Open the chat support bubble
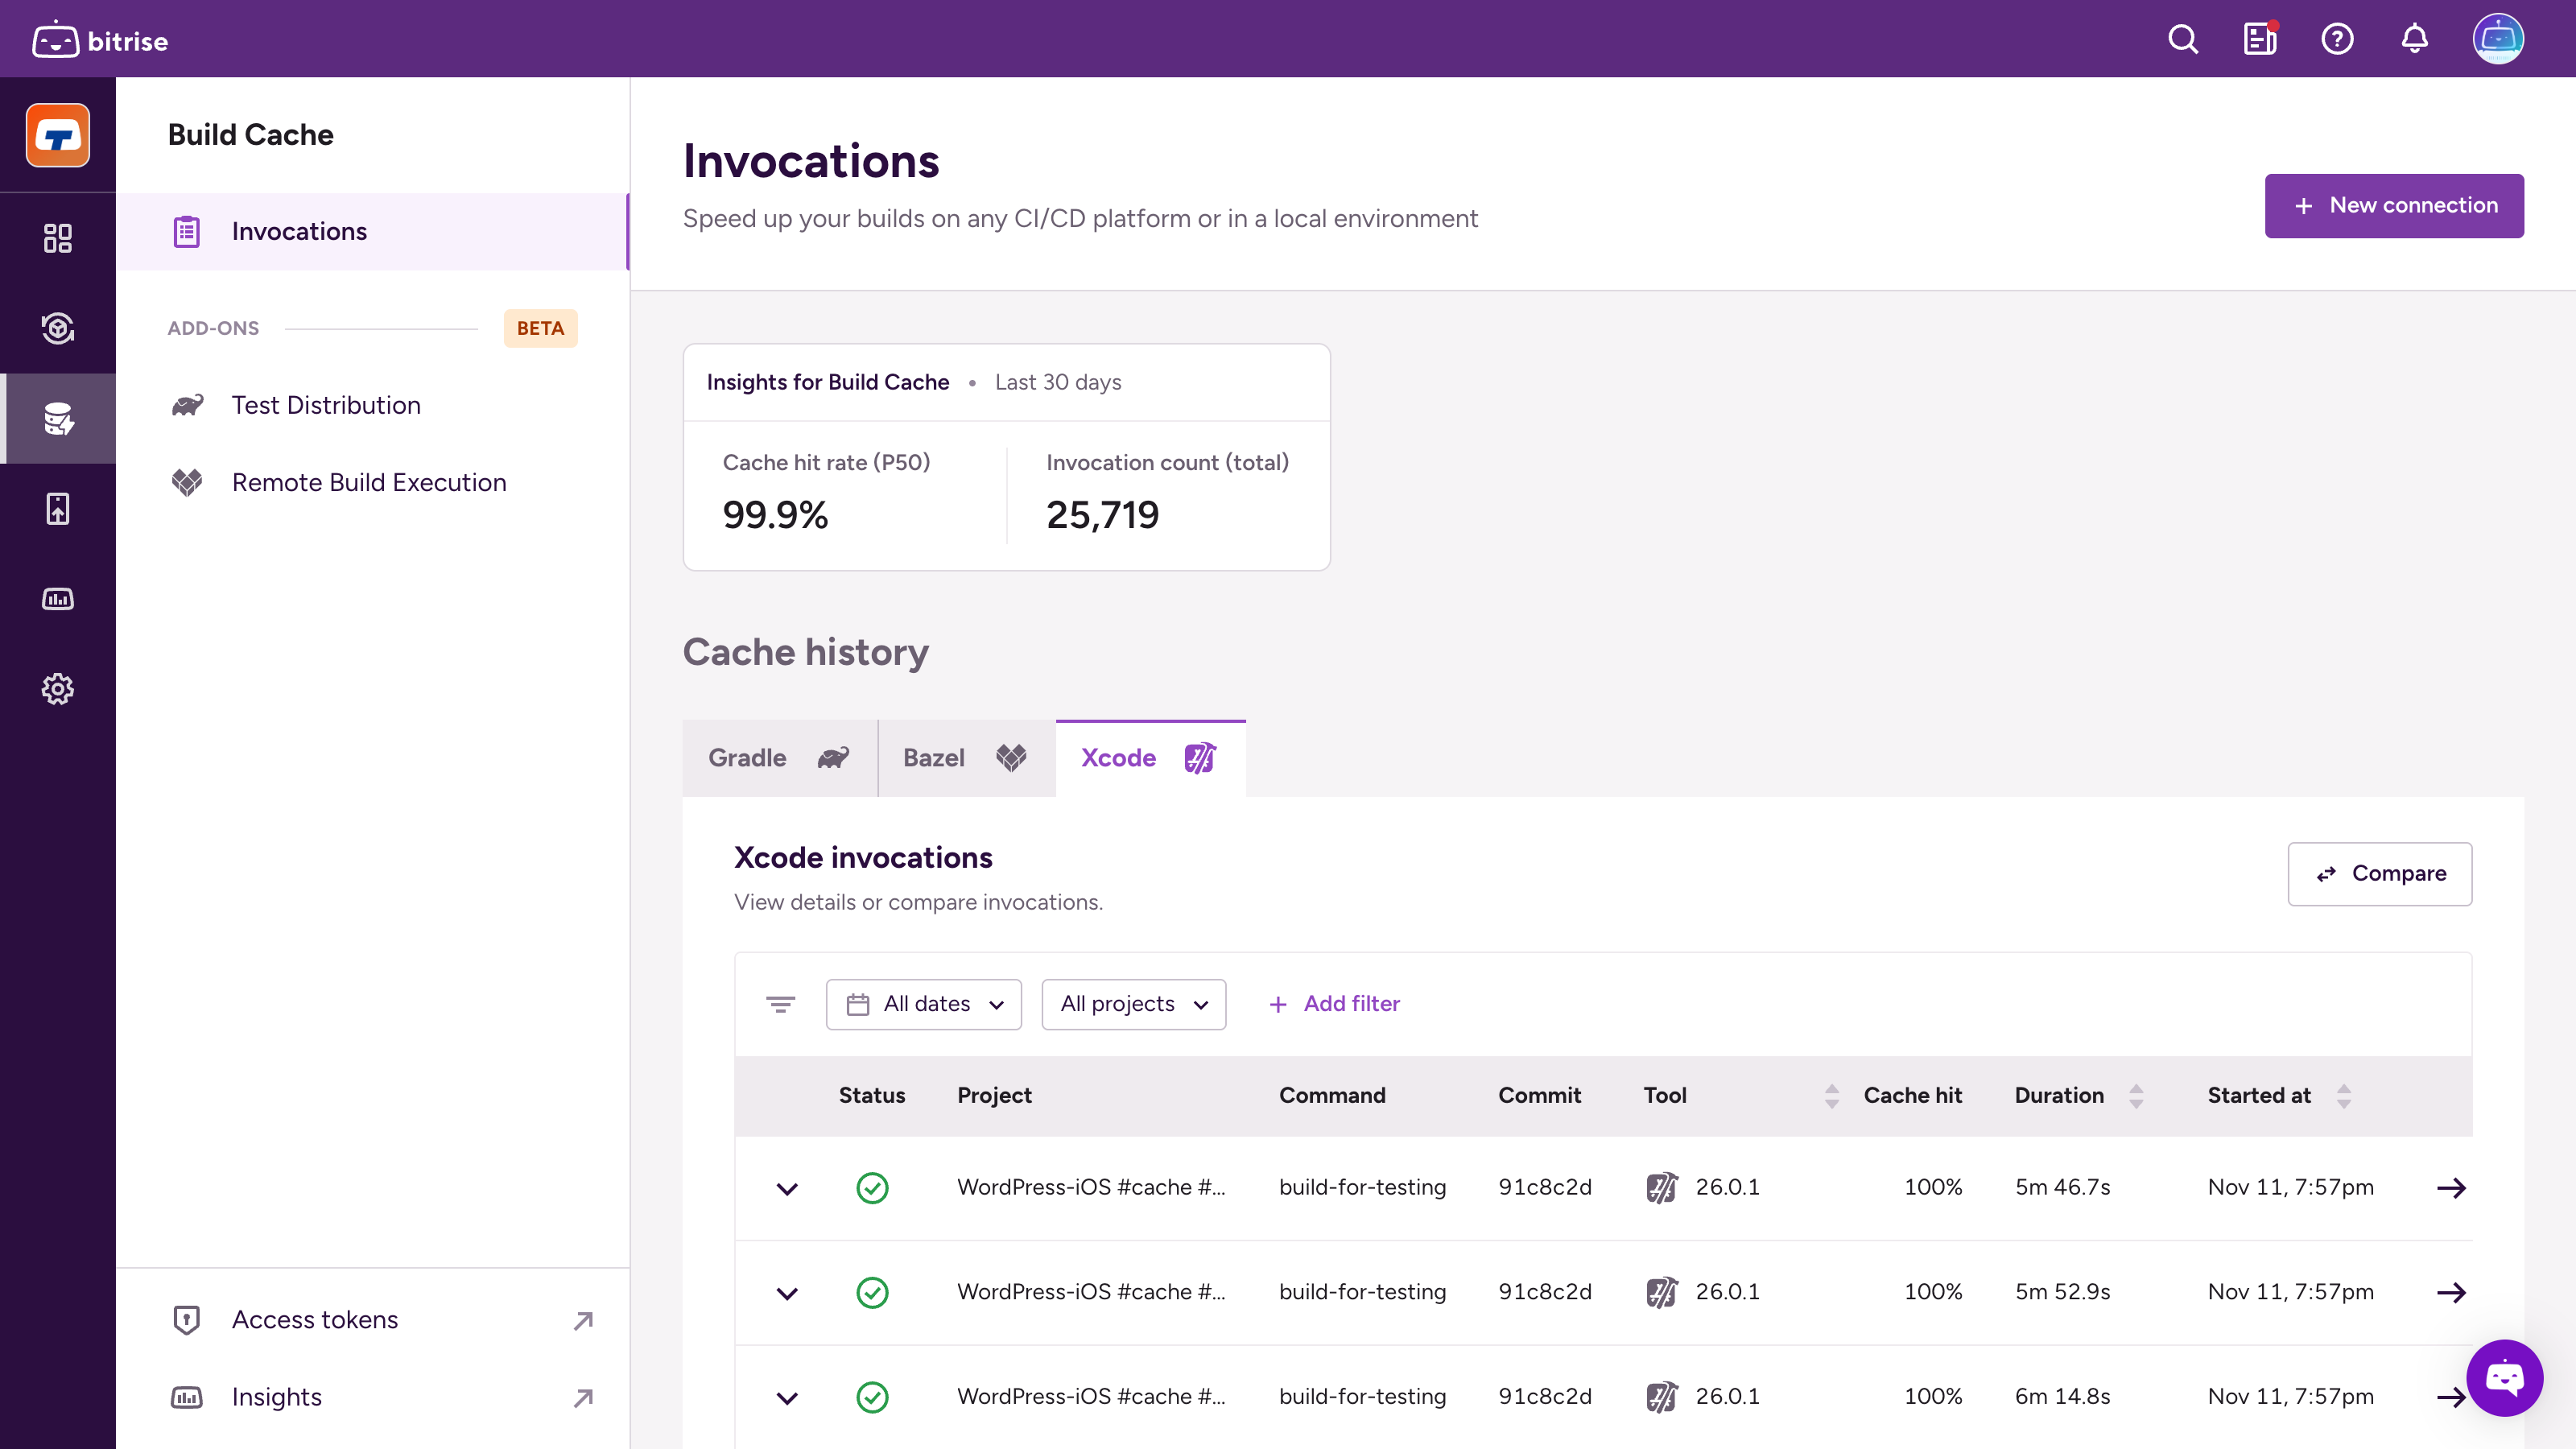Screen dimensions: 2576x1449 [x=2504, y=1378]
